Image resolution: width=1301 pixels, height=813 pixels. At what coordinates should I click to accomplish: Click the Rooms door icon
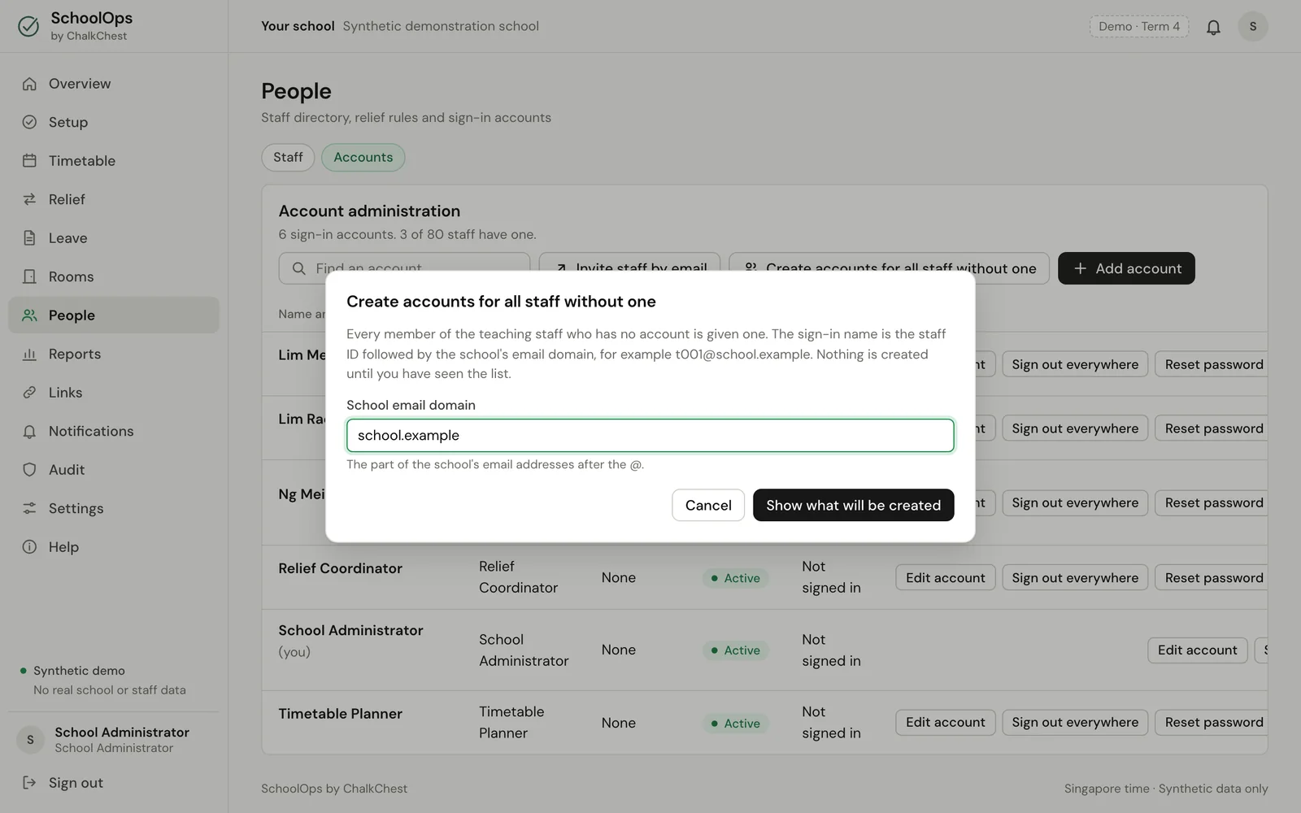tap(29, 276)
